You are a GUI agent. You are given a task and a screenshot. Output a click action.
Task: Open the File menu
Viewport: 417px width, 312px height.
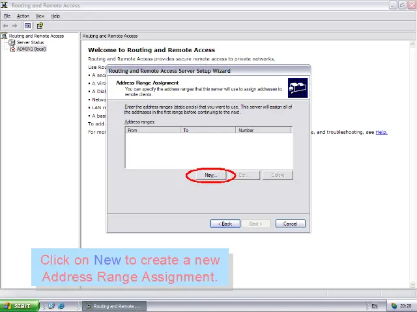click(7, 16)
